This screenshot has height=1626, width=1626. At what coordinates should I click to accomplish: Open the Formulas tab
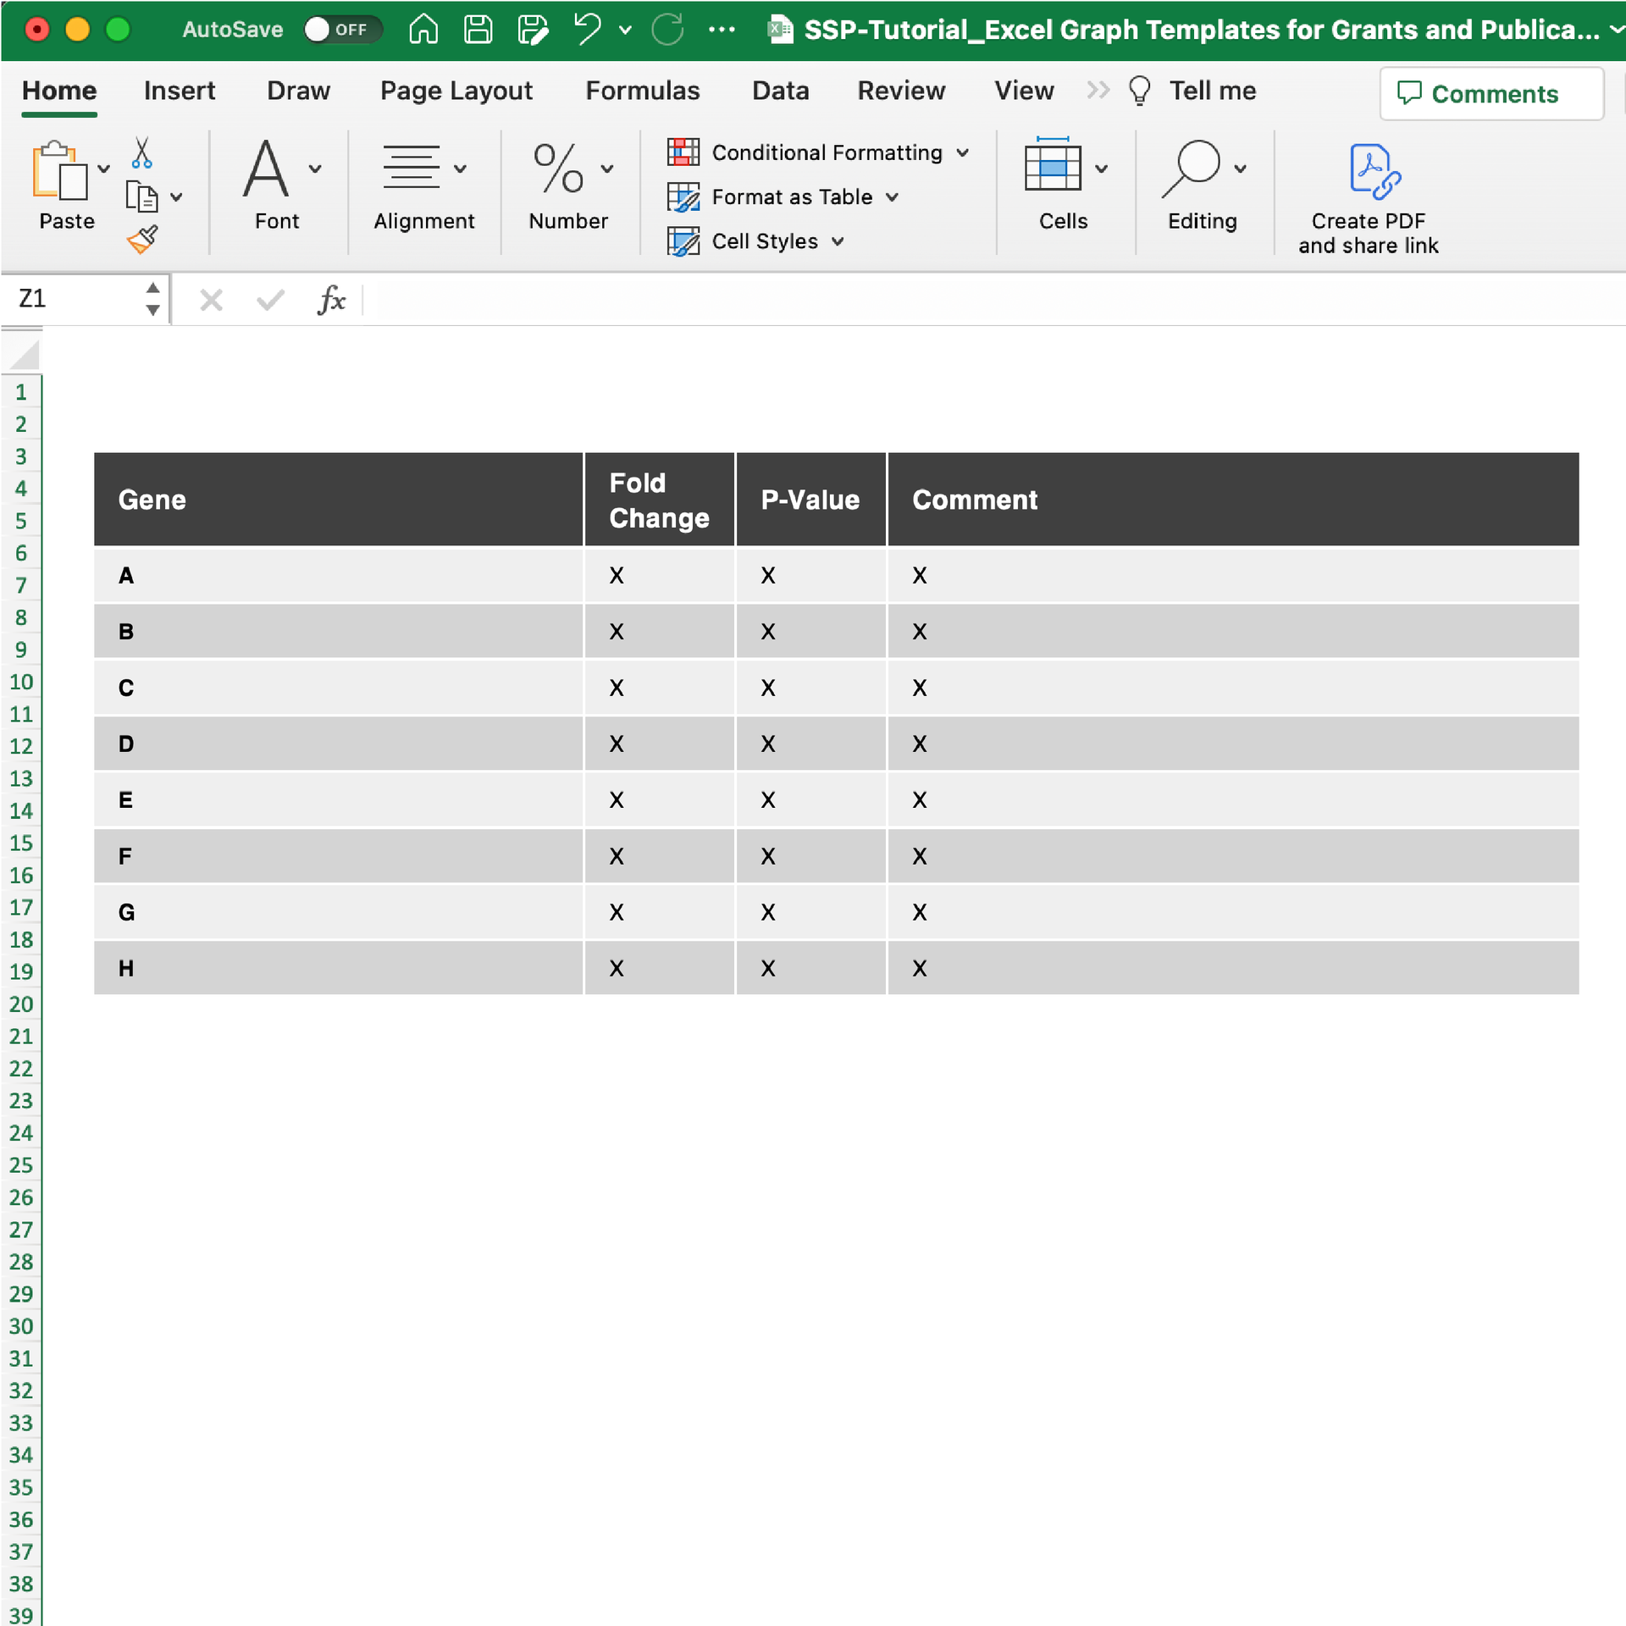pos(642,91)
